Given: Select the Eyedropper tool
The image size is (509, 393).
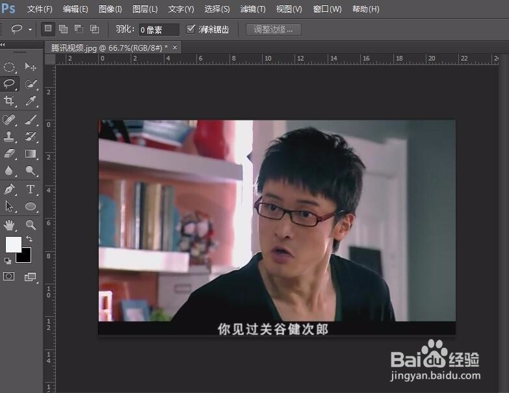Looking at the screenshot, I should [31, 101].
